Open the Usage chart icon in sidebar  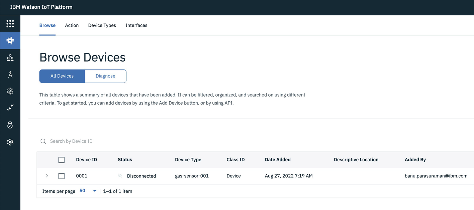point(10,108)
